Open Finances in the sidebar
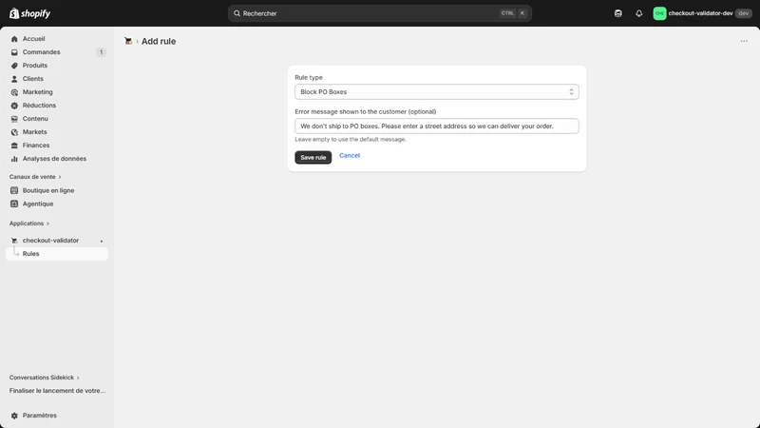 (x=57, y=146)
